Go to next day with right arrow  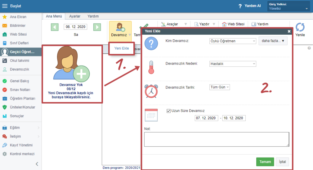97,27
